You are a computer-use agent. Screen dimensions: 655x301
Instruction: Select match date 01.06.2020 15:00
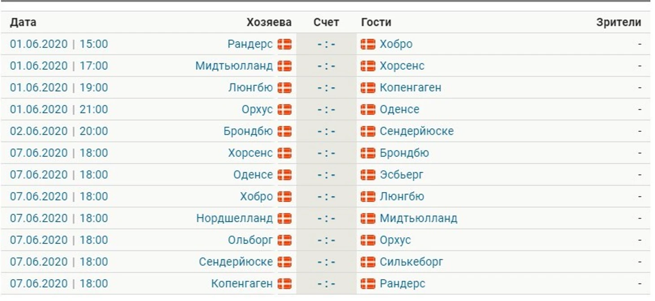coord(59,44)
